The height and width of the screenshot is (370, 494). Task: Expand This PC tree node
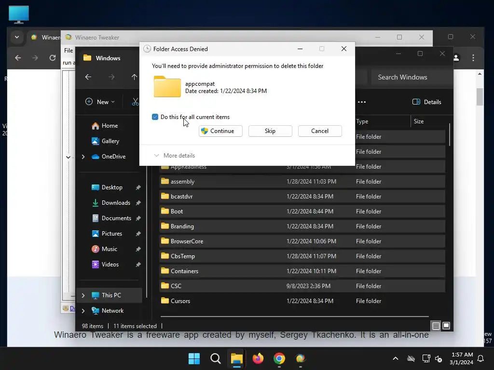tap(83, 295)
